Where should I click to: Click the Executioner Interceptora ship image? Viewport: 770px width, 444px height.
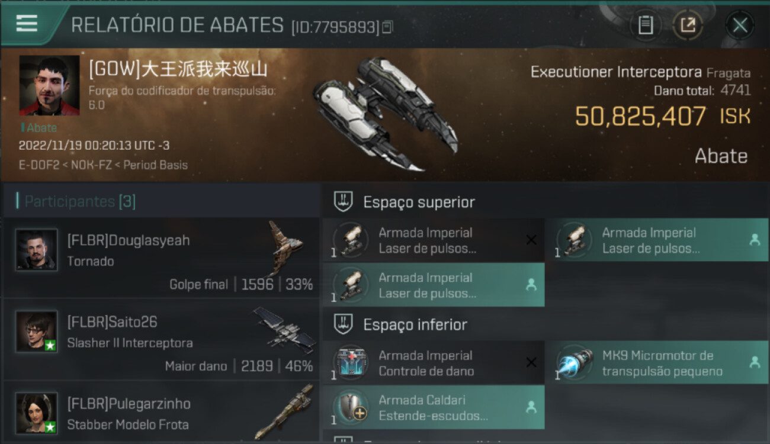385,114
